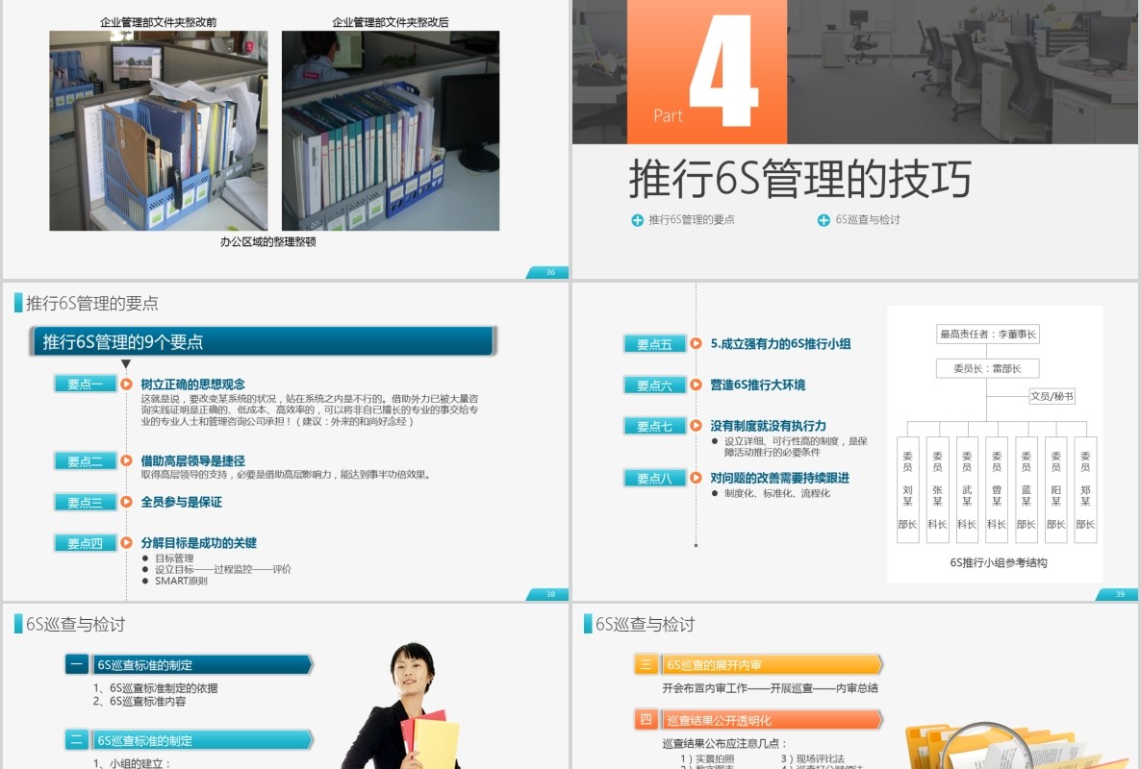
Task: Click the orange circle icon next to 营造6S推行大环境
Action: [x=696, y=384]
